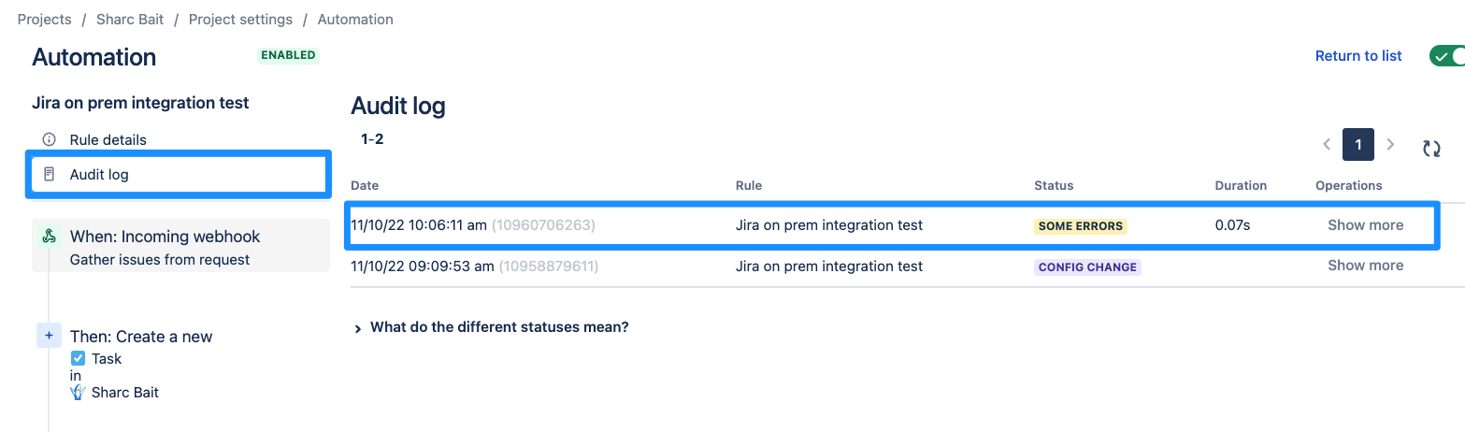
Task: Click the Return to list link
Action: pos(1358,56)
